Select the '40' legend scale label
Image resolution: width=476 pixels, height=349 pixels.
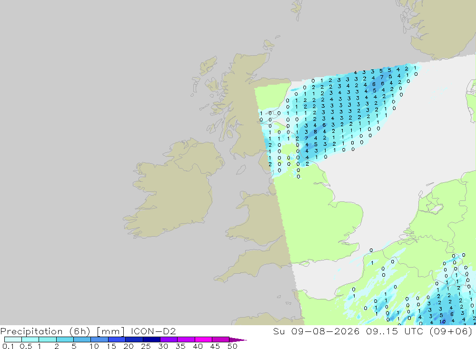click(198, 346)
